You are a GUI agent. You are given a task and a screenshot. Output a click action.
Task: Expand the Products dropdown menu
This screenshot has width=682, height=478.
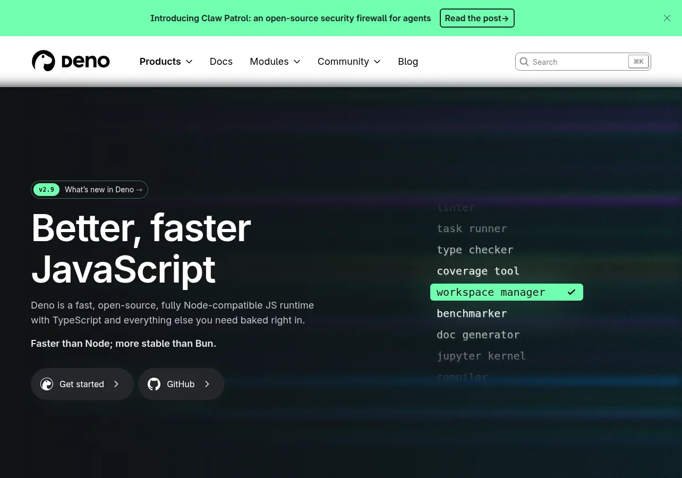click(166, 62)
